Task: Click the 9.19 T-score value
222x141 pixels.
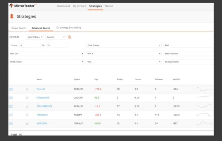Action: click(x=137, y=98)
